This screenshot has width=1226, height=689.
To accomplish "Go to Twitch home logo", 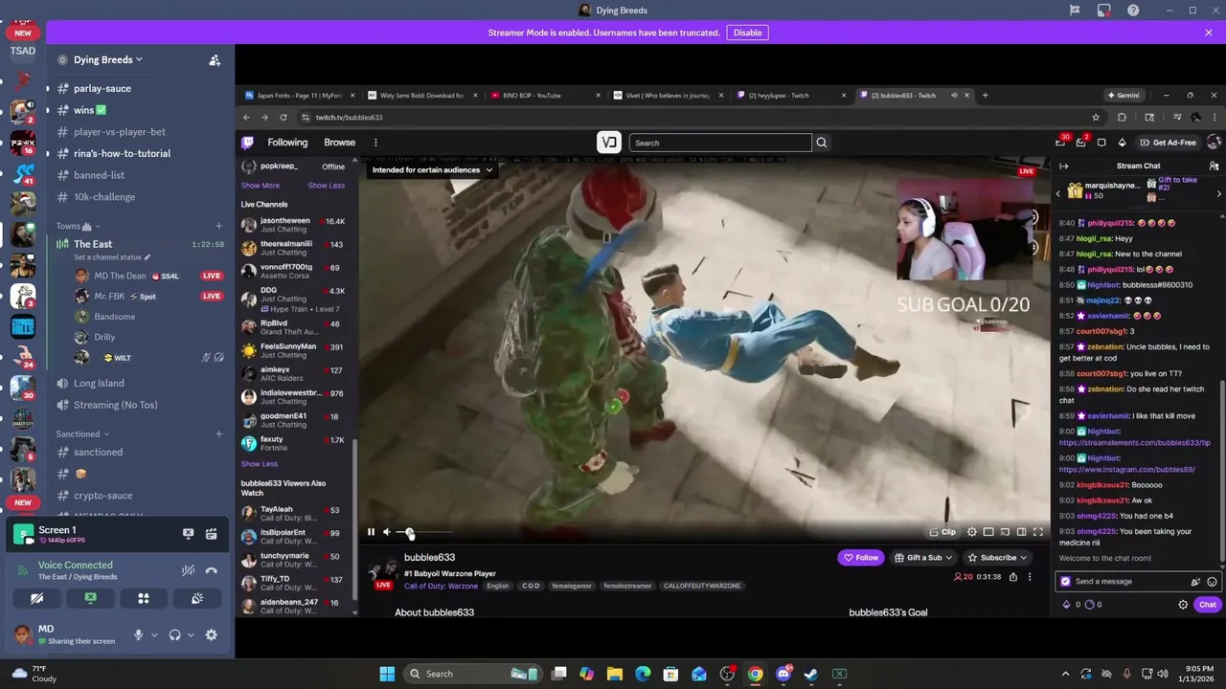I will (x=247, y=143).
